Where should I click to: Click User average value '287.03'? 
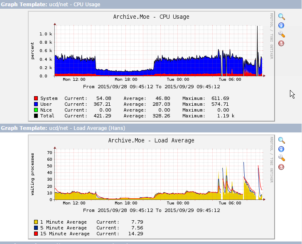[161, 104]
